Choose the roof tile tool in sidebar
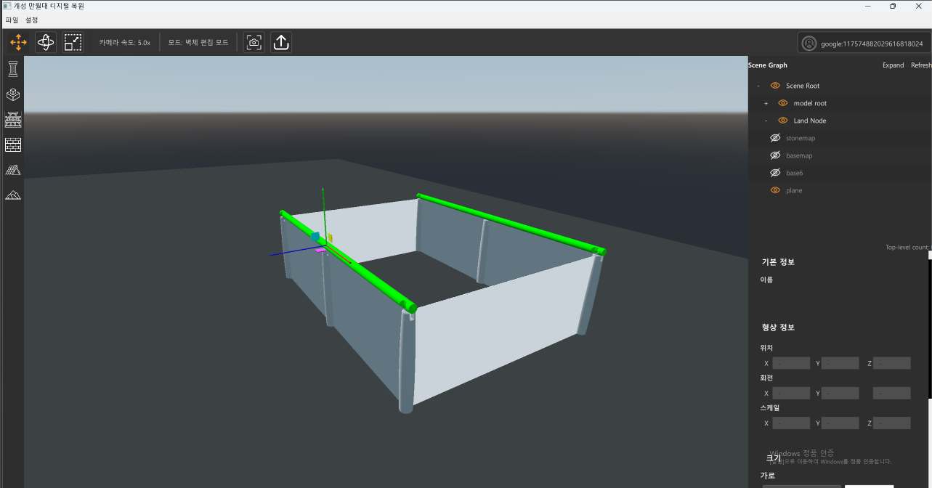The width and height of the screenshot is (932, 488). pyautogui.click(x=13, y=170)
